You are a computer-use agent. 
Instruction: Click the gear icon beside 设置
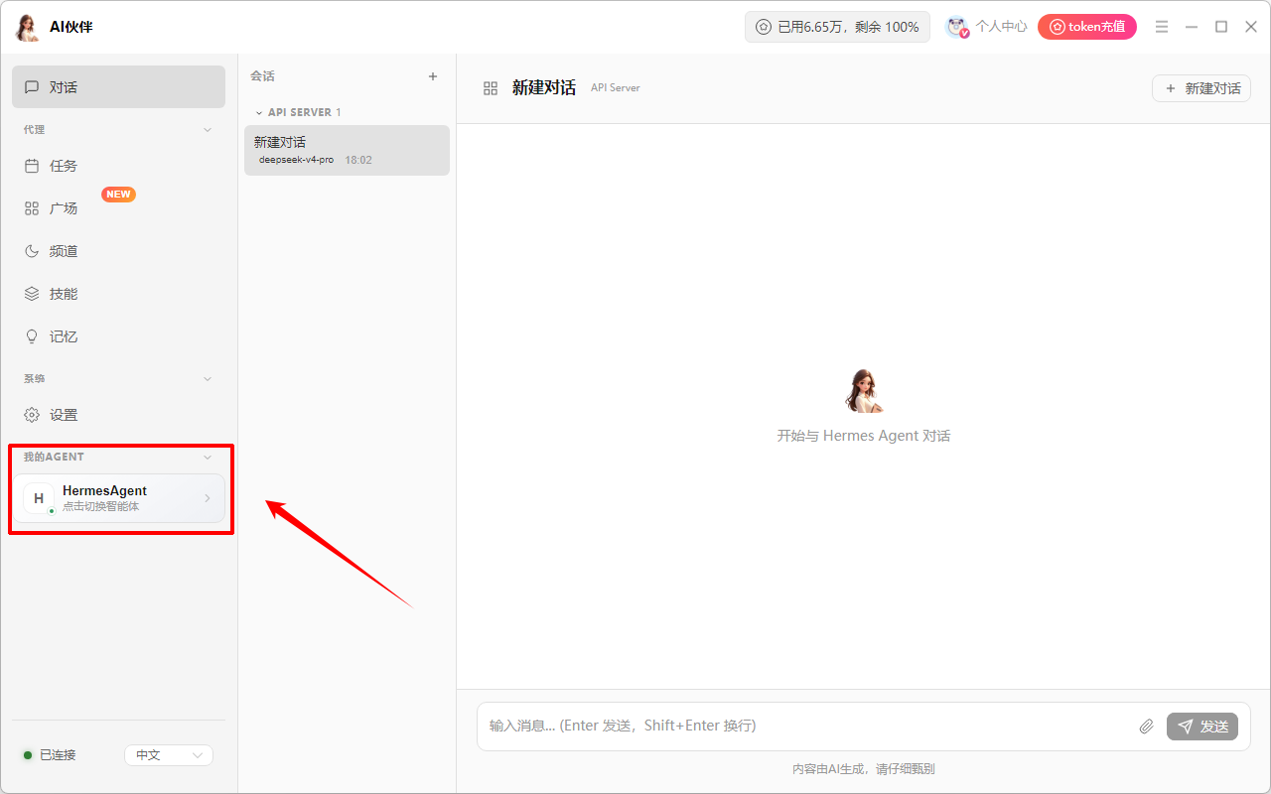[x=32, y=415]
